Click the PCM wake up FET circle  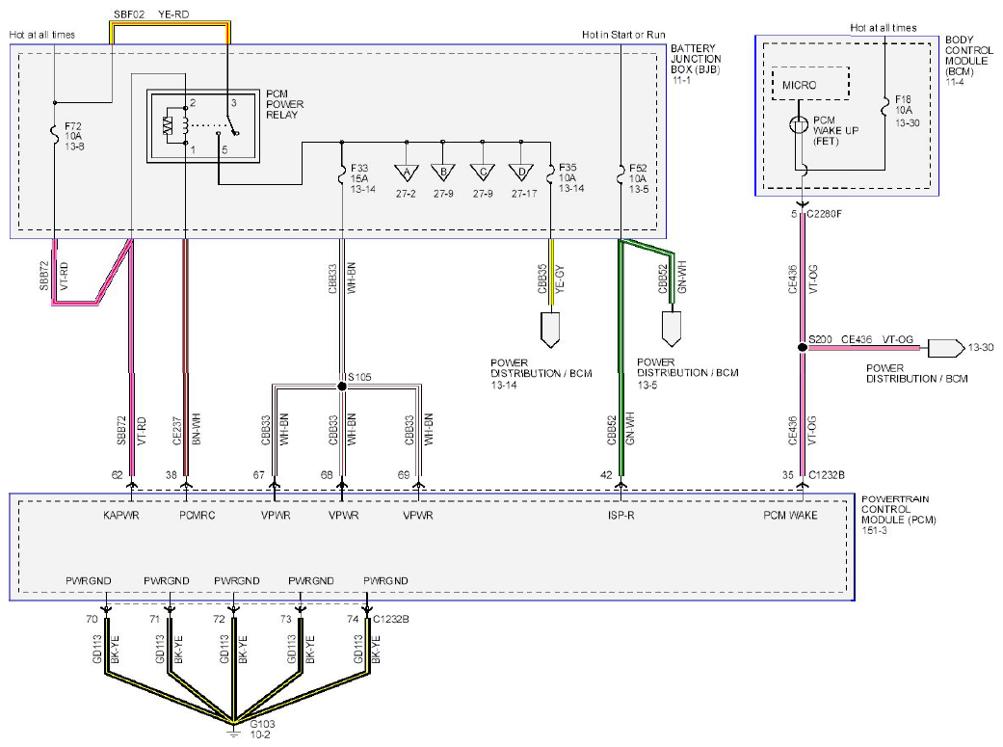(x=799, y=124)
